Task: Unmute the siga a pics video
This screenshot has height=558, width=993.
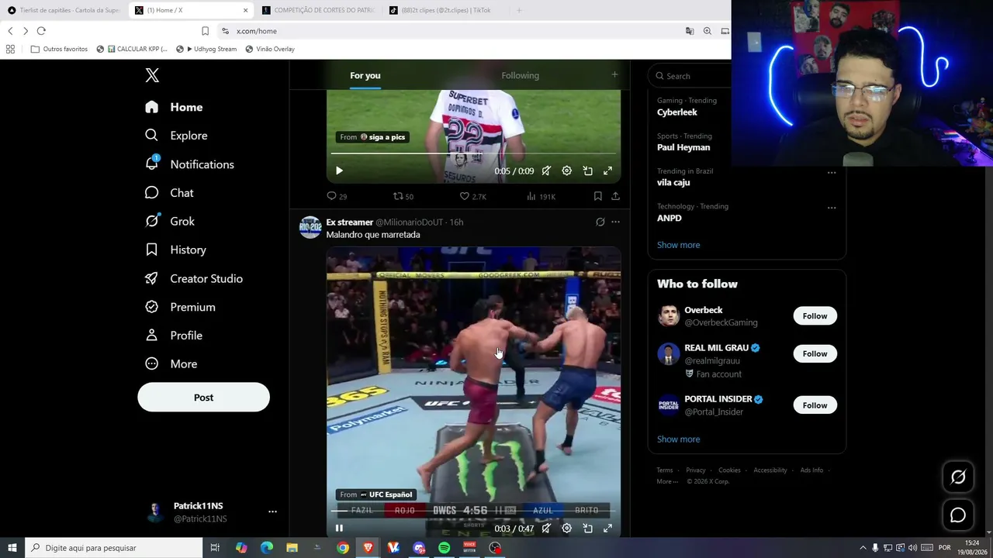Action: 547,170
